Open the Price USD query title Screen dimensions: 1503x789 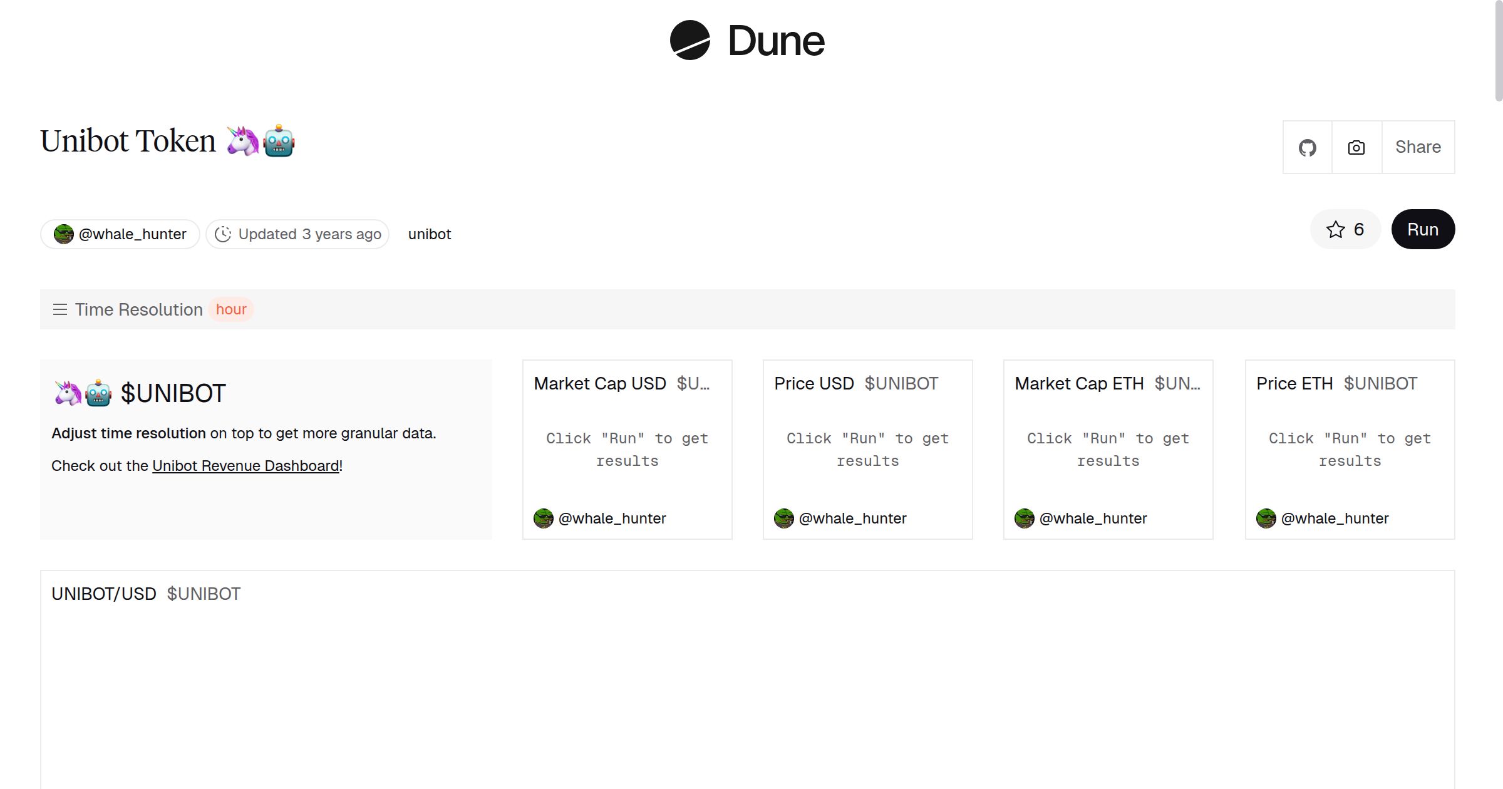[x=813, y=383]
